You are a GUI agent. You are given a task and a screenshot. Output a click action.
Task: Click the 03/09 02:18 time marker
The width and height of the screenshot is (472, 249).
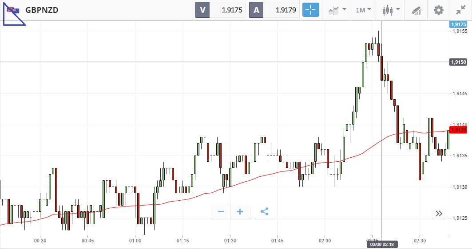coord(381,244)
